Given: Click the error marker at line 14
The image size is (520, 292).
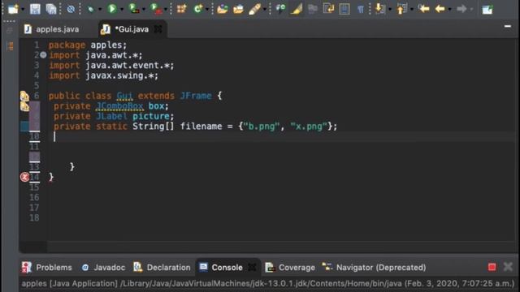Looking at the screenshot, I should 24,177.
